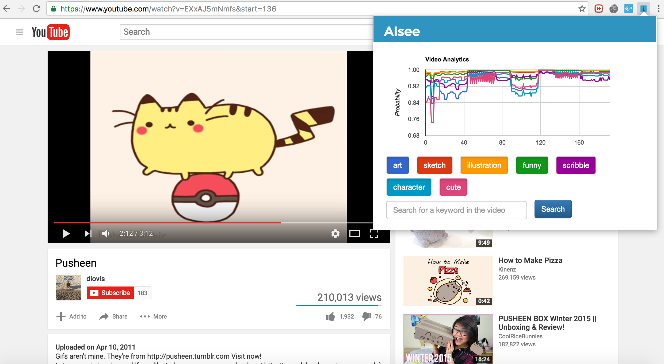664x364 pixels.
Task: Bookmark page with the star icon
Action: click(582, 9)
